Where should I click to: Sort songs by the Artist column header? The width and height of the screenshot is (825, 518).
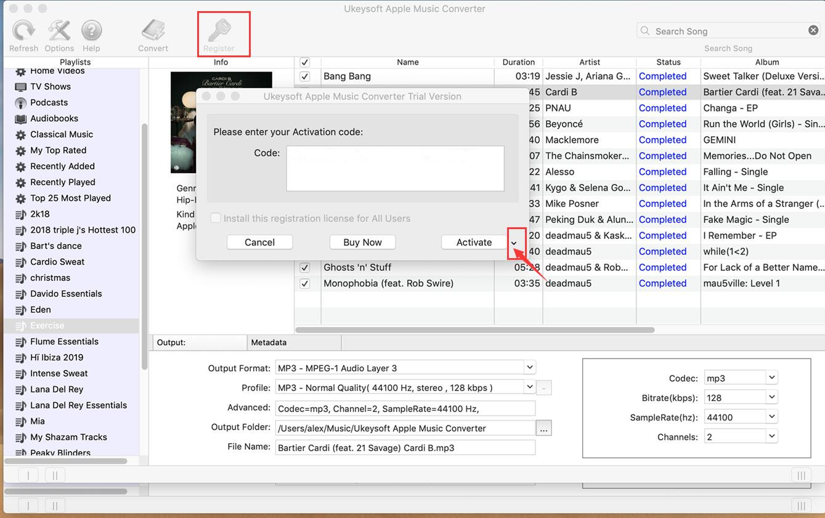590,62
